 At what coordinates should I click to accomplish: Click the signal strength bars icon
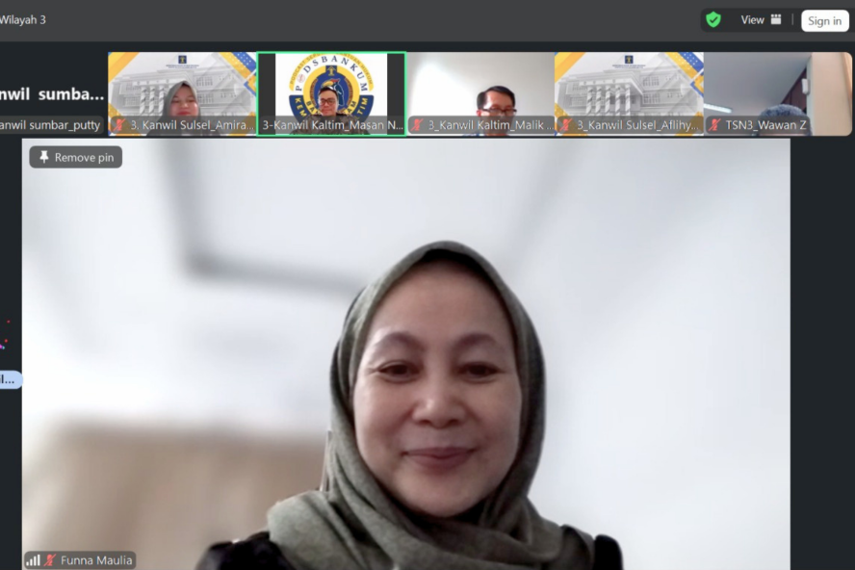(33, 560)
